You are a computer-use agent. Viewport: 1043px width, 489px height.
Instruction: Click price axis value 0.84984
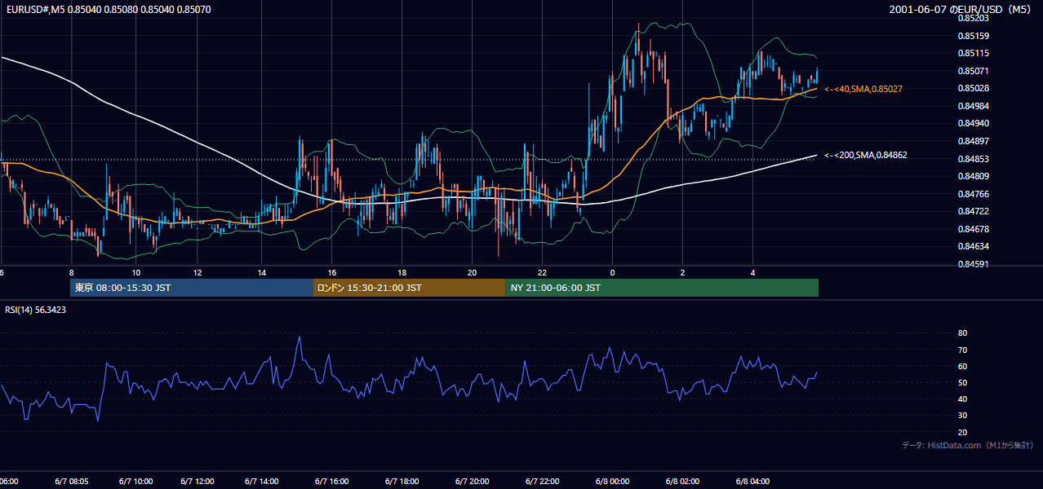pos(974,106)
